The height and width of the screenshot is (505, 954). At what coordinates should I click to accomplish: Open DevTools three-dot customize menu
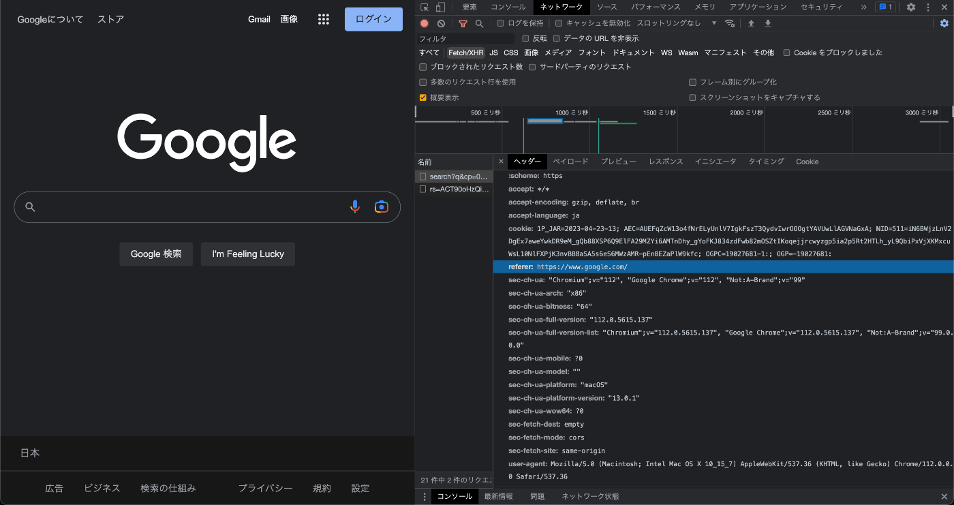(x=927, y=7)
